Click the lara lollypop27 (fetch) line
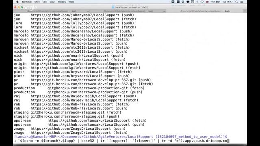This screenshot has width=260, height=146. (x=75, y=27)
